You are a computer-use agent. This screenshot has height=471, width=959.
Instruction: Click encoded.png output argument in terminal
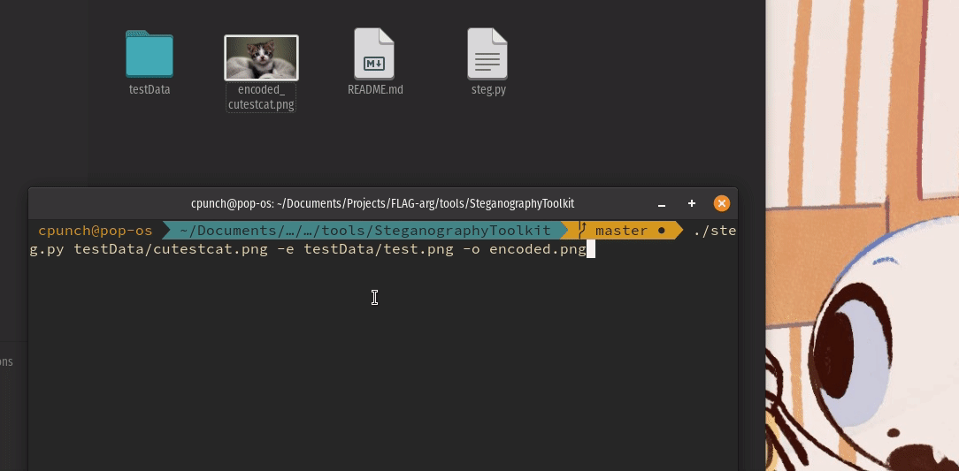538,249
